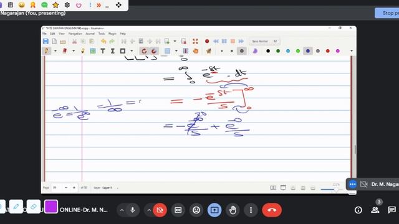
Task: Decrease page number with minus stepper
Action: [x=66, y=188]
